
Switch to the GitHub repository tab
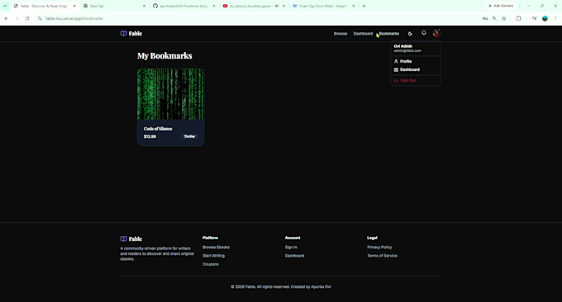(x=184, y=6)
